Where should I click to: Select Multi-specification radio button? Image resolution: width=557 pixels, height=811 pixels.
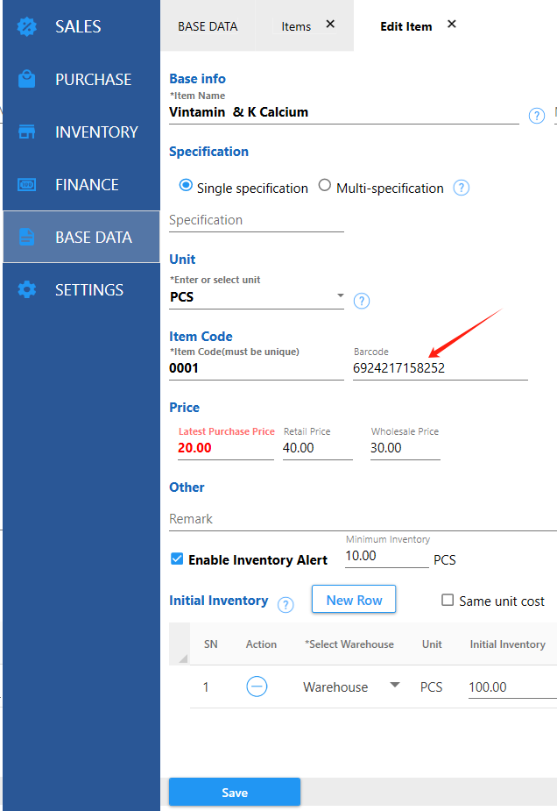(325, 186)
